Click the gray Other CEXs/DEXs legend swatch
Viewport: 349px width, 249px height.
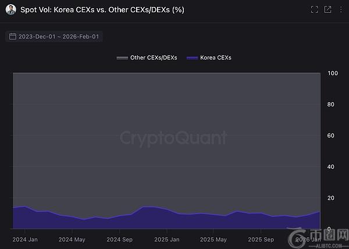(x=122, y=58)
